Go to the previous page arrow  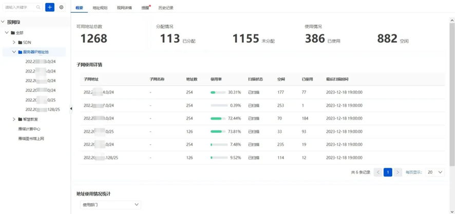(378, 172)
